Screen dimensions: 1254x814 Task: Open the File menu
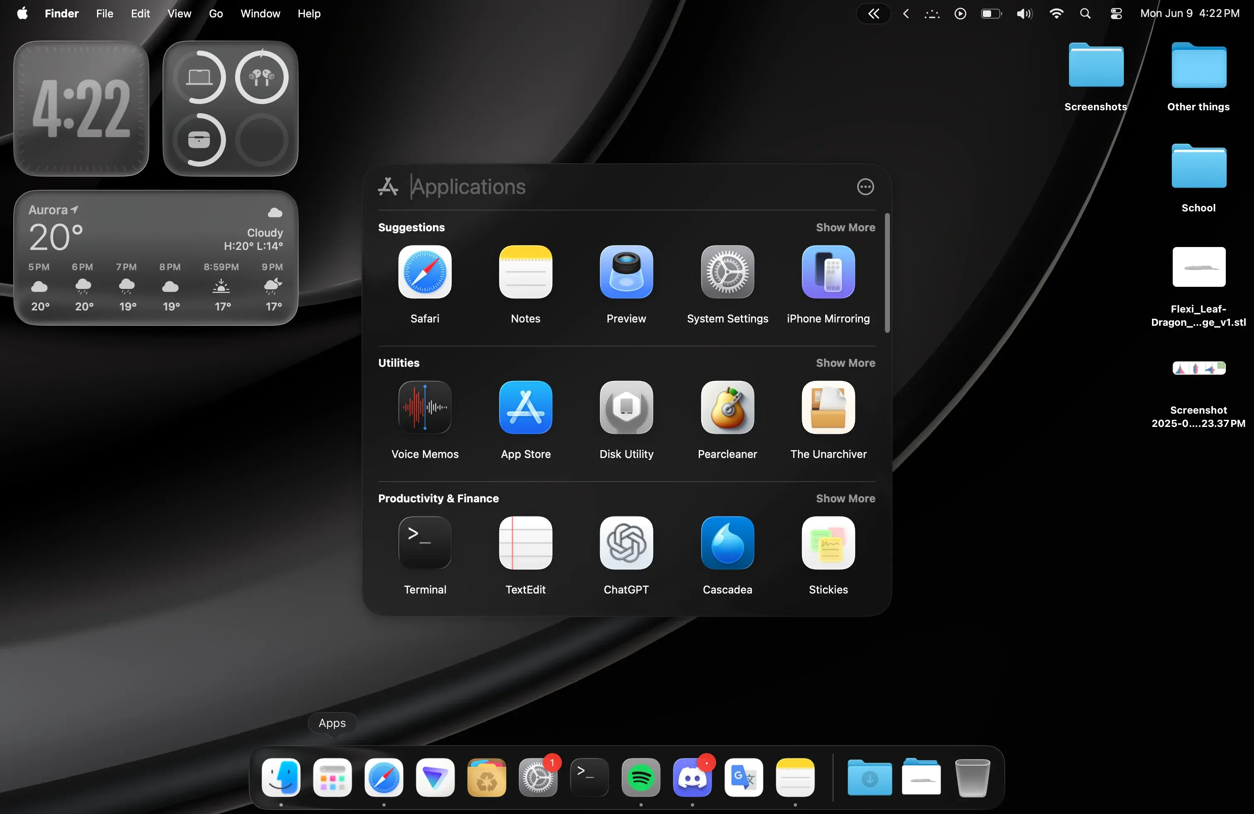[x=104, y=14]
